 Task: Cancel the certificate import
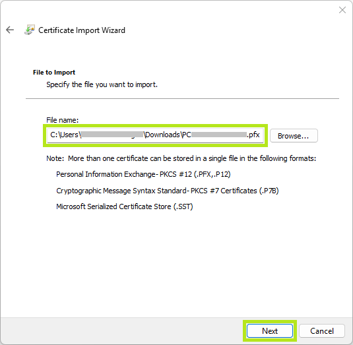(x=322, y=331)
